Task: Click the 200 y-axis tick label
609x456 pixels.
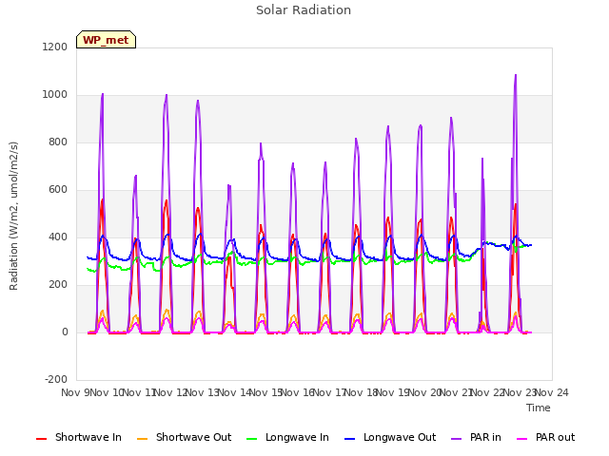Action: pos(58,285)
